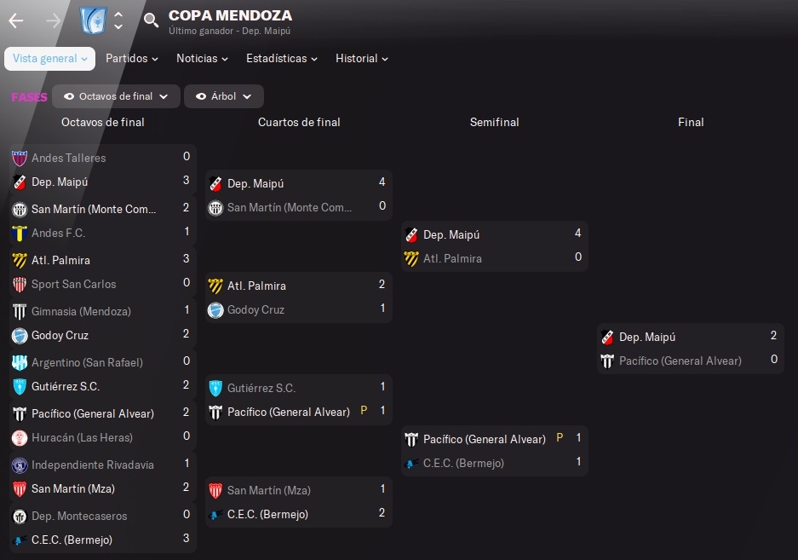Select the Vista general tab

click(x=50, y=59)
